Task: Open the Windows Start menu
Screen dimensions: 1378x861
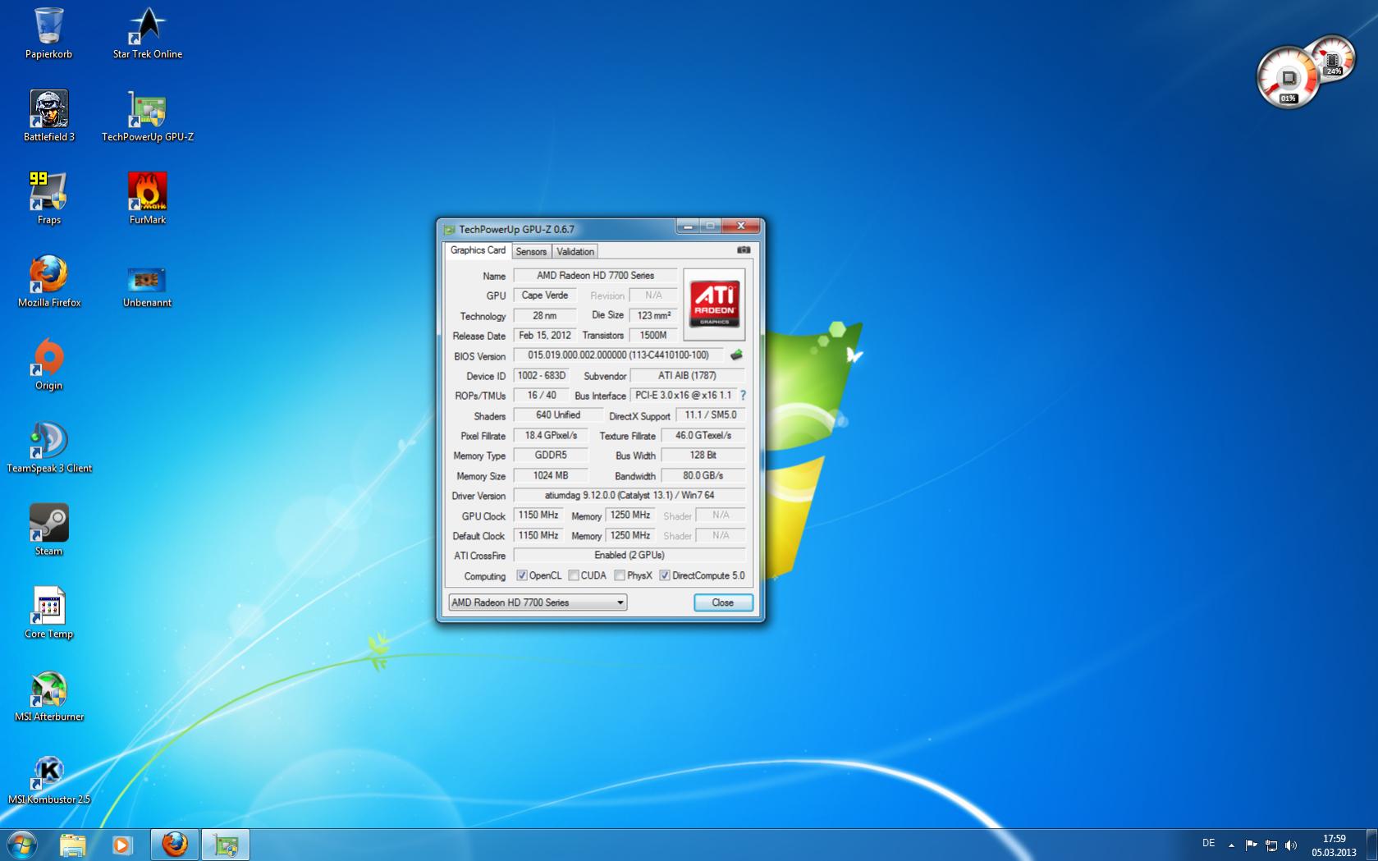Action: [x=22, y=845]
